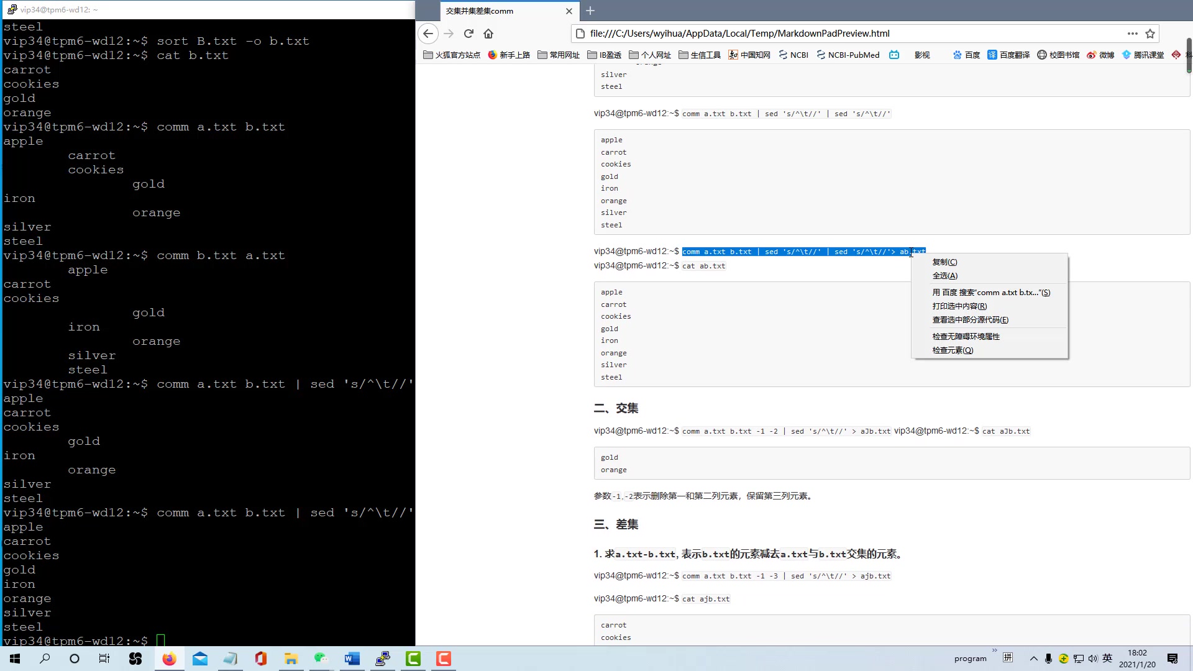Open the 腾讯课堂 bookmark
The image size is (1193, 671).
(x=1143, y=55)
